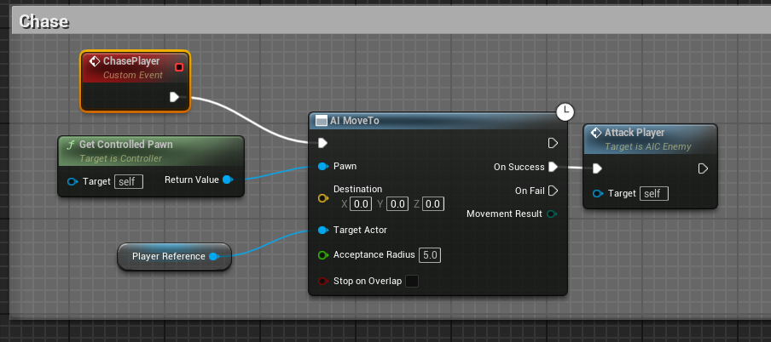
Task: Click the AI MoveTo top execution output pin
Action: pos(553,143)
